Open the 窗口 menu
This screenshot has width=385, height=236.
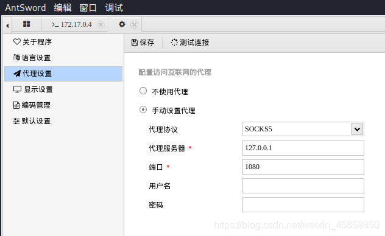coord(88,7)
